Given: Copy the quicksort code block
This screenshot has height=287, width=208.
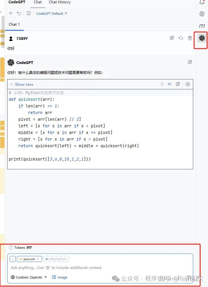Looking at the screenshot, I should 178,84.
